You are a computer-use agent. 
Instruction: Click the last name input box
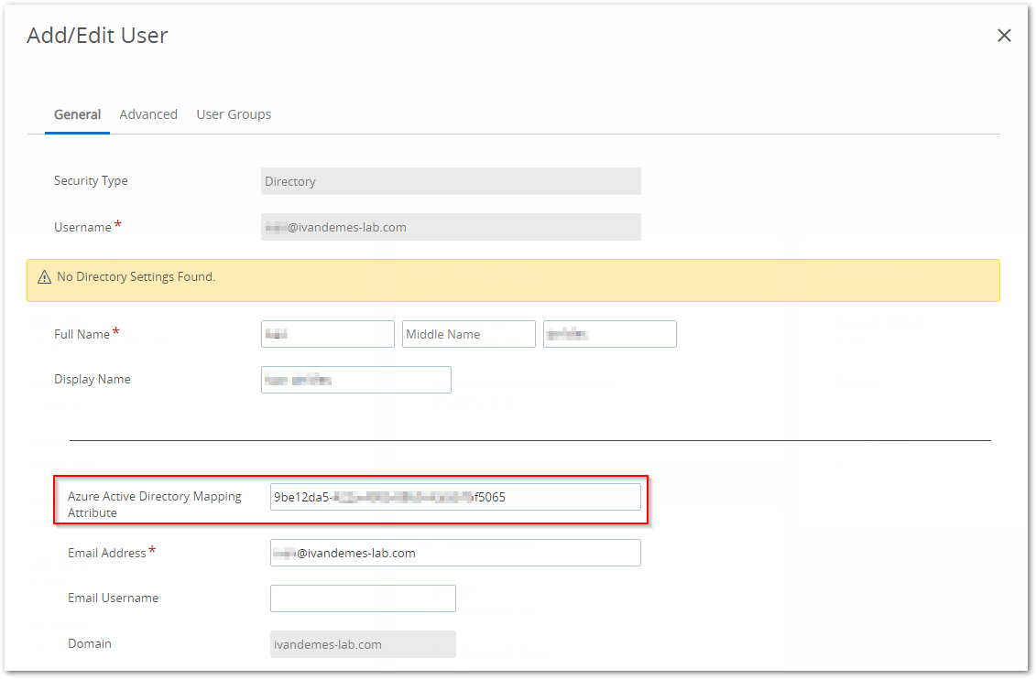point(609,334)
